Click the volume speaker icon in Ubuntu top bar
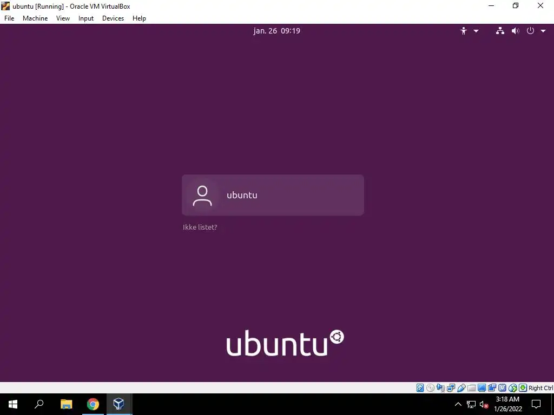Screen dimensions: 554x415 (516, 31)
